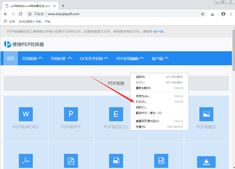This screenshot has height=169, width=235.
Task: Click the vertical page scrollbar thumb
Action: (x=234, y=50)
